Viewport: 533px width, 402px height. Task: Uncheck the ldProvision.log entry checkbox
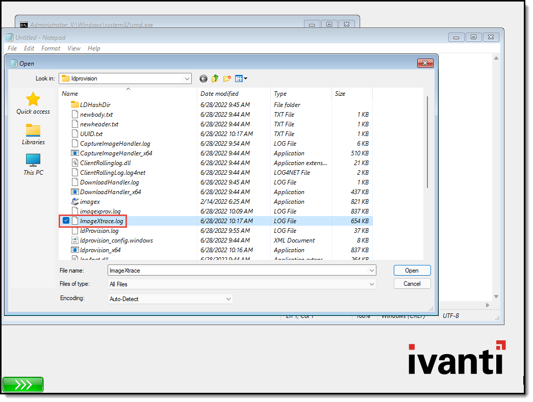click(x=66, y=230)
